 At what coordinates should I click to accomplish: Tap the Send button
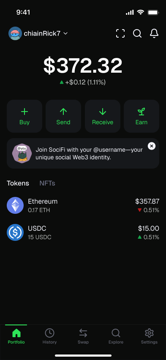pyautogui.click(x=63, y=116)
